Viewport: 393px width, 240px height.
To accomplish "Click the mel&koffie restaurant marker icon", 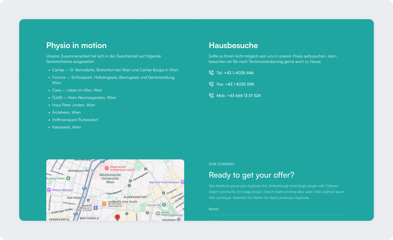I will (104, 204).
